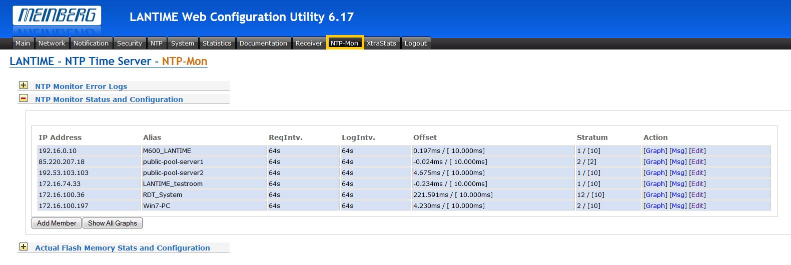Click the Meinberg logo

57,15
